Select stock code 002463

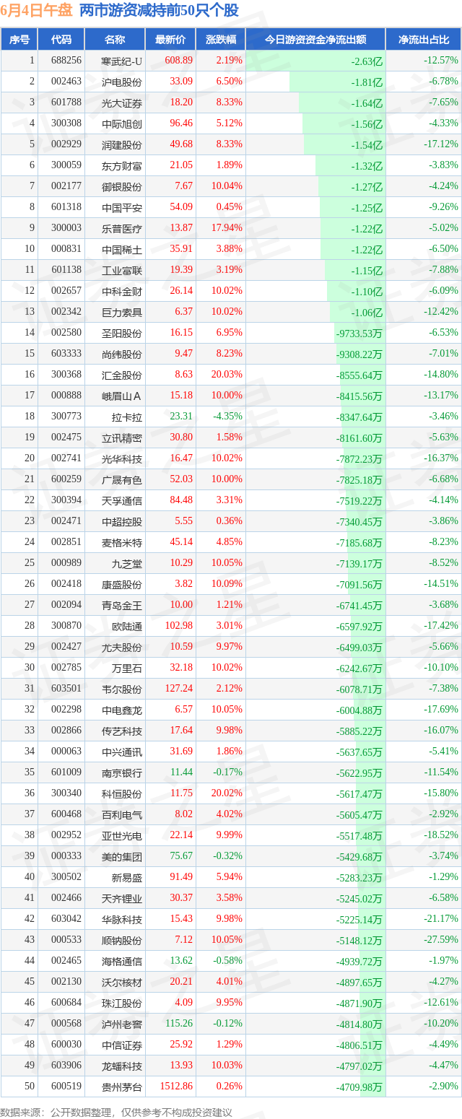pyautogui.click(x=66, y=82)
